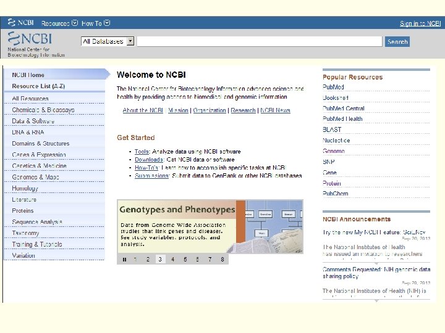Image resolution: width=445 pixels, height=333 pixels.
Task: Open Data & Software category
Action: (x=33, y=121)
